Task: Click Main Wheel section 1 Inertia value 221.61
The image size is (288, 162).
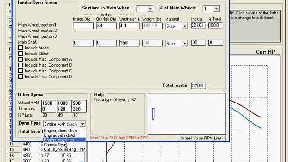Action: (198, 25)
